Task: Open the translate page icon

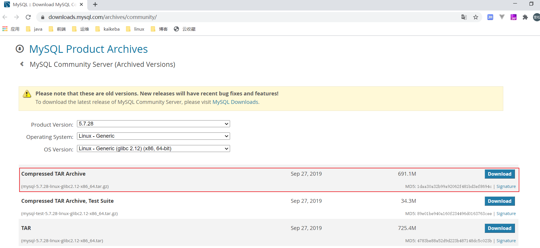Action: (x=464, y=17)
